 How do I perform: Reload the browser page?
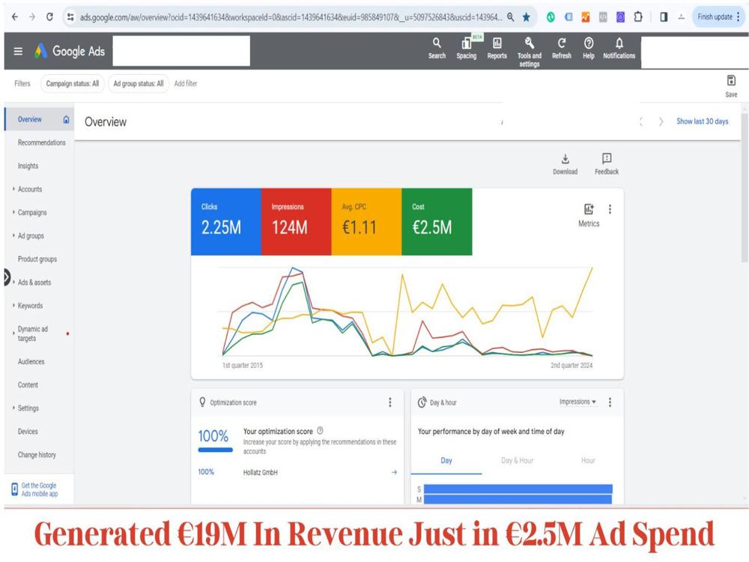[49, 16]
